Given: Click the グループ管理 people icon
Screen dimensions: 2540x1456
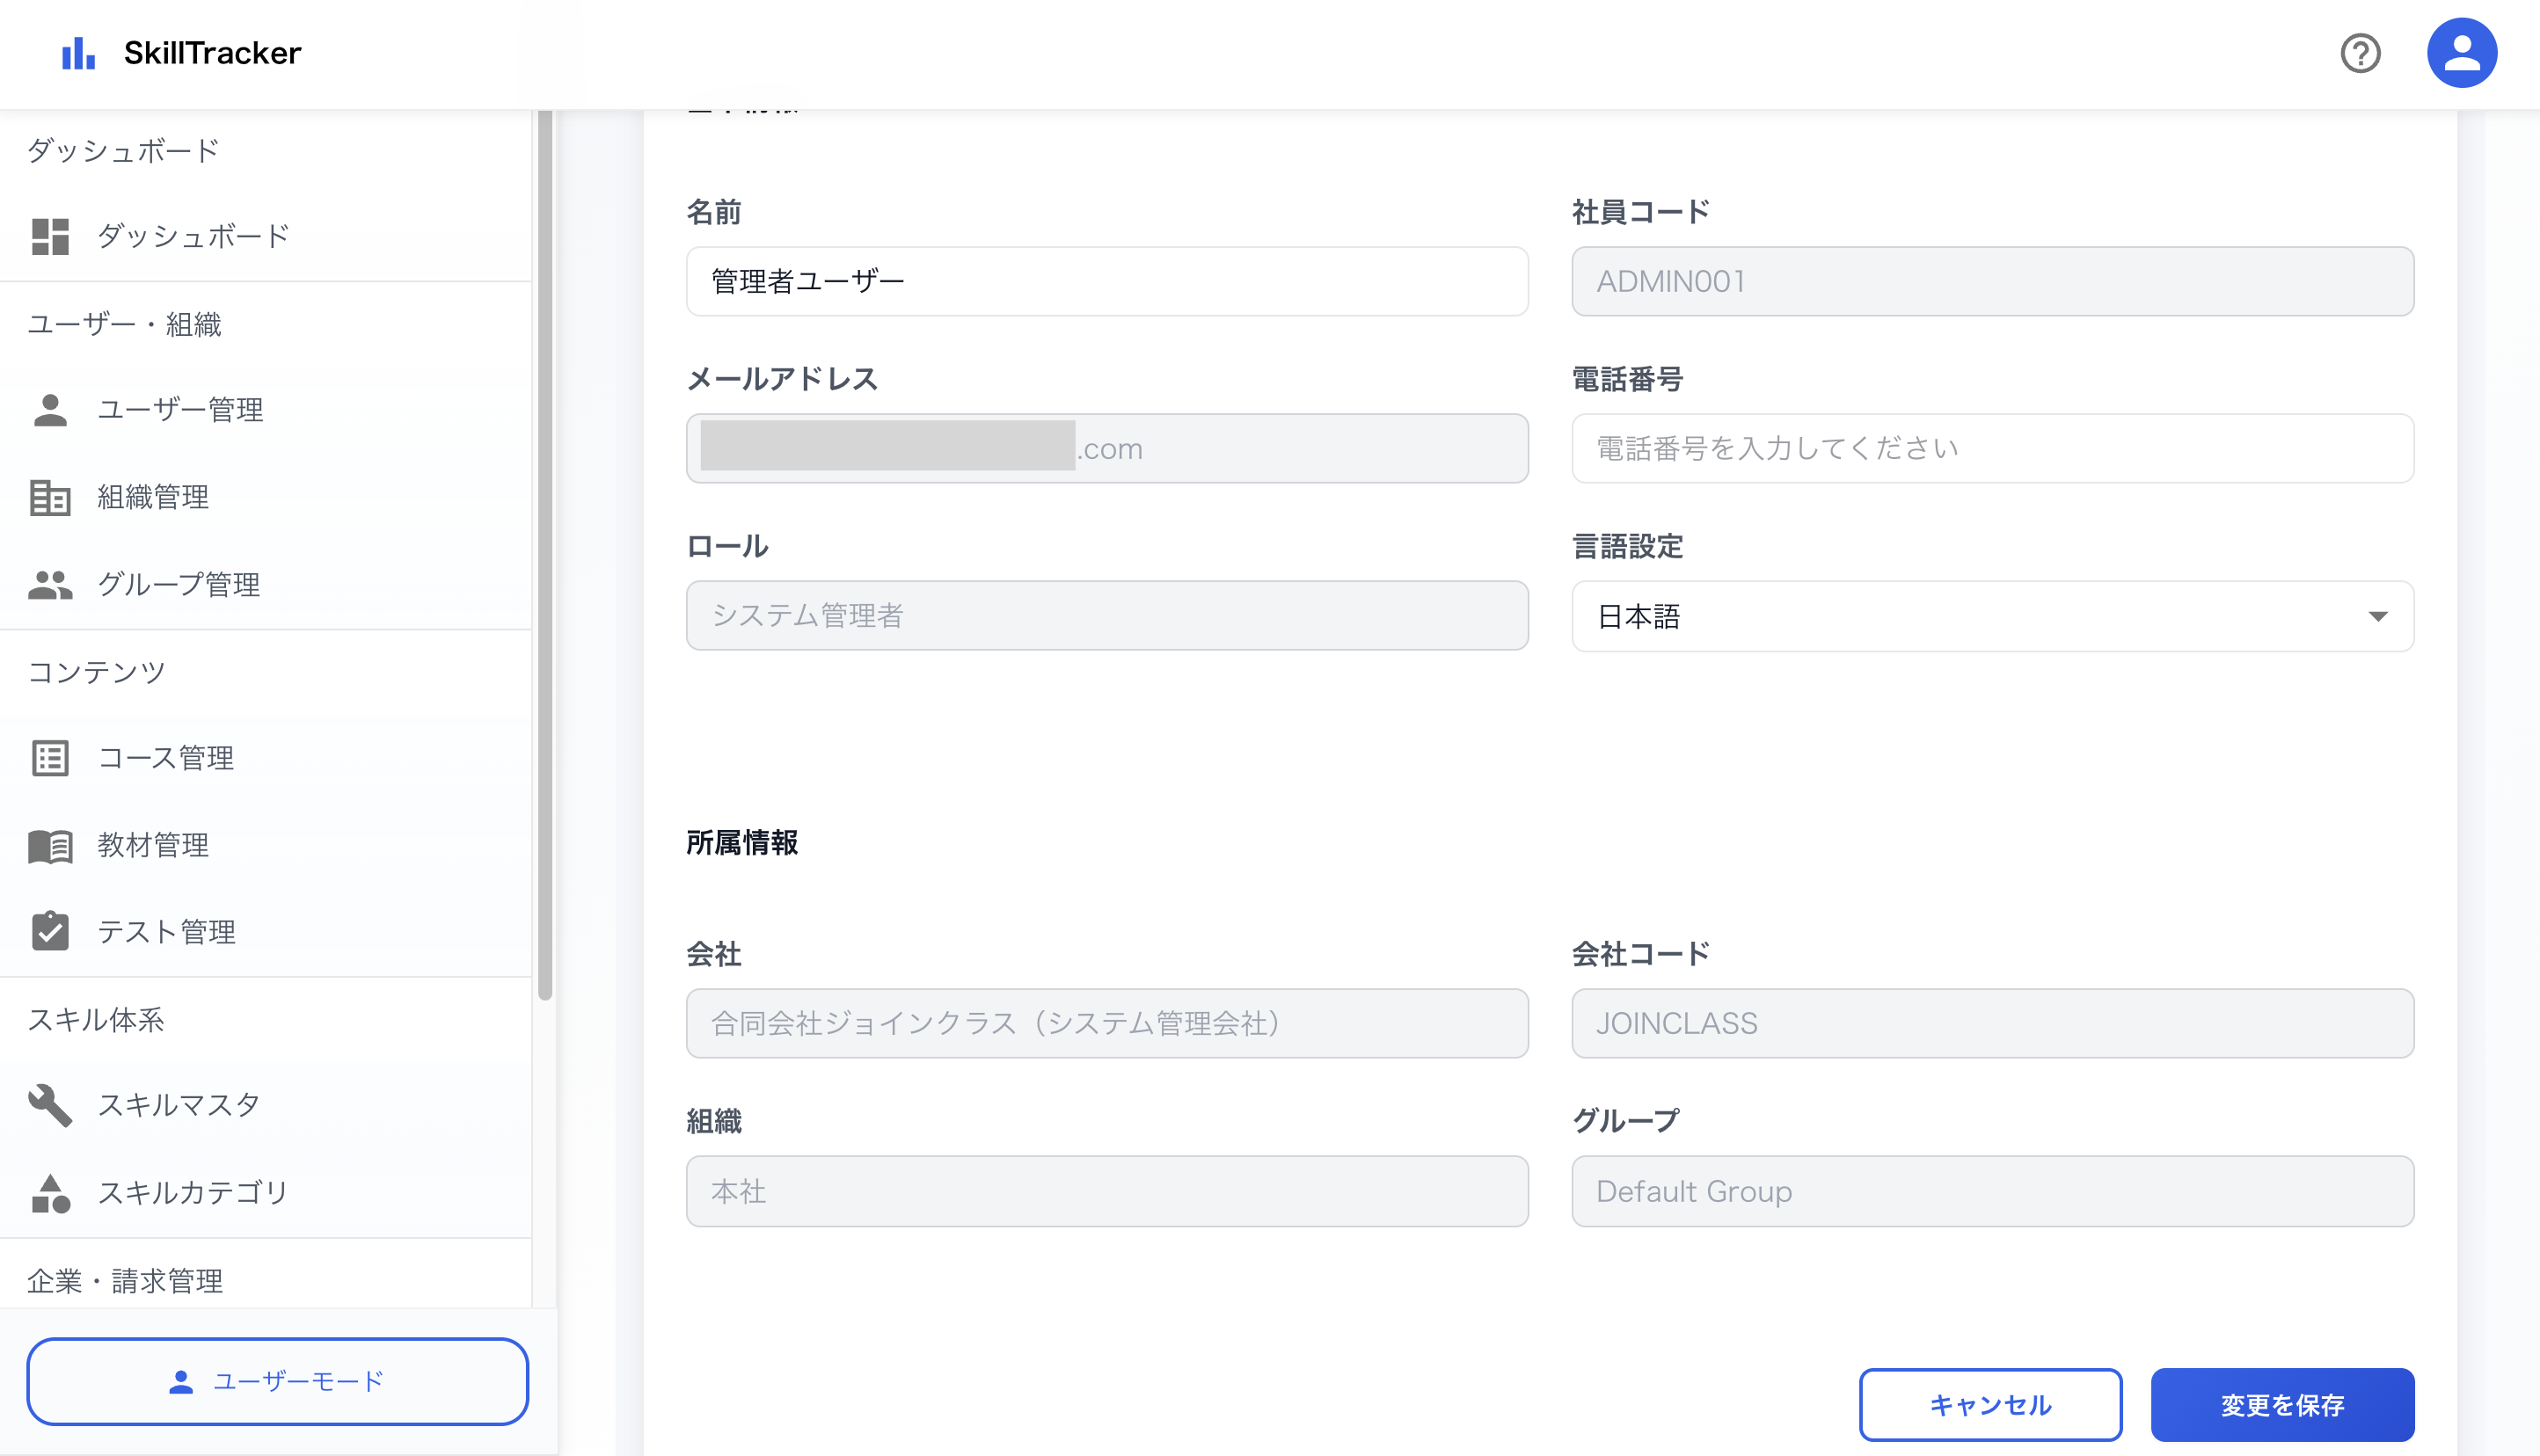Looking at the screenshot, I should coord(50,585).
